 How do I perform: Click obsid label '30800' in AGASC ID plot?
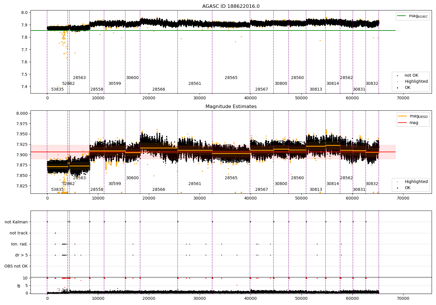coord(281,84)
